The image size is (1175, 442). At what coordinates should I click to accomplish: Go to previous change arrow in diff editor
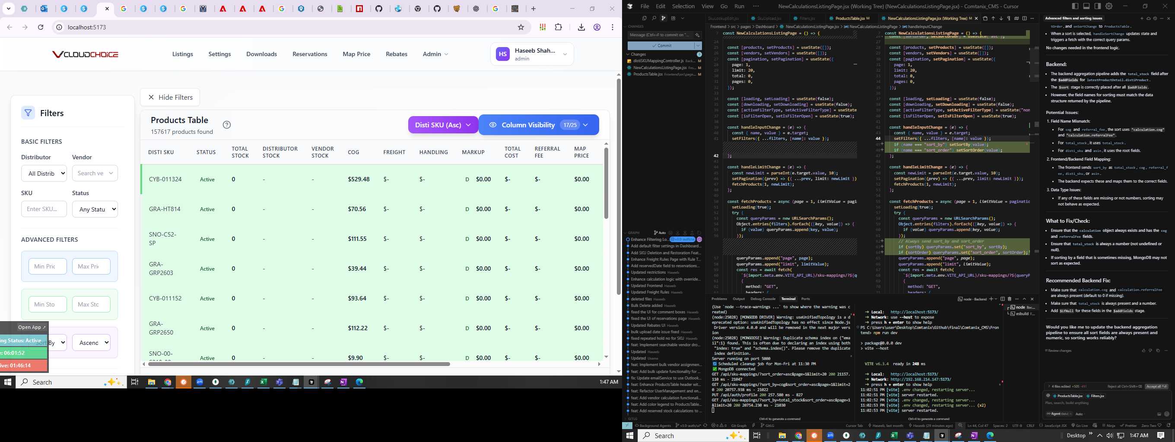coord(993,18)
